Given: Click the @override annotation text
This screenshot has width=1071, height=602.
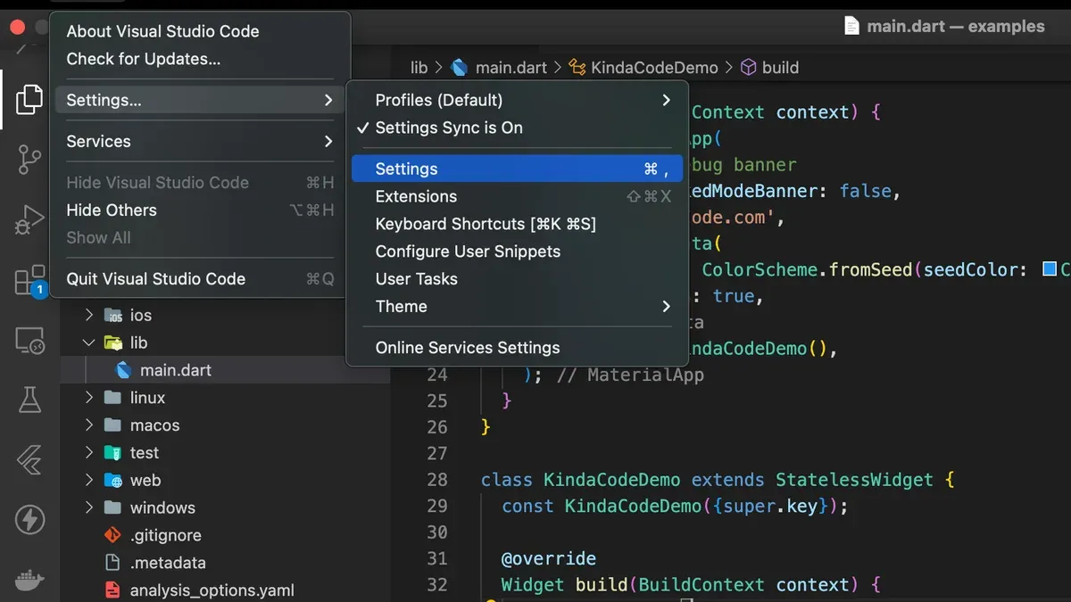Looking at the screenshot, I should pos(549,558).
